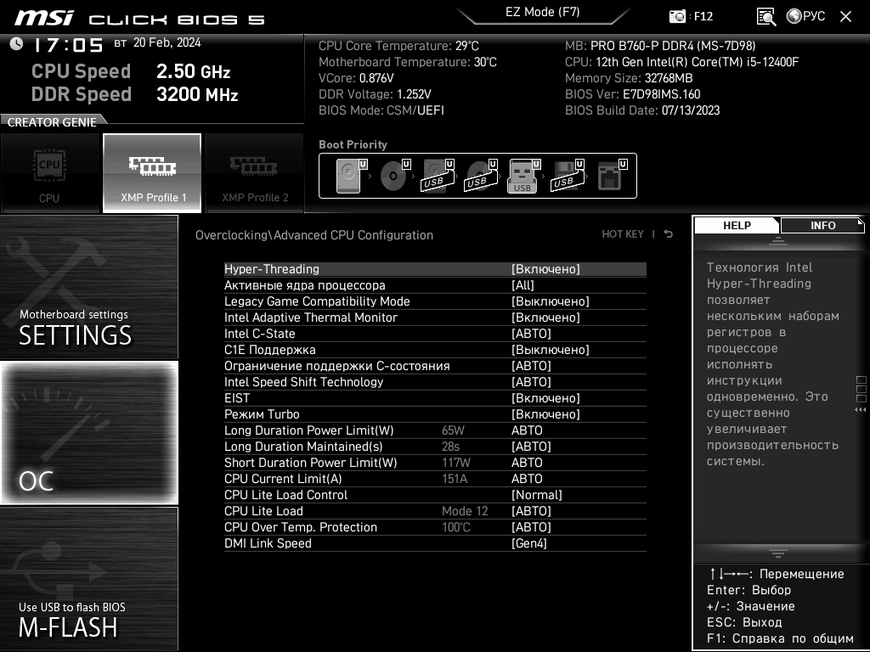Screen dimensions: 870x652
Task: Switch to the INFO tab
Action: click(822, 226)
